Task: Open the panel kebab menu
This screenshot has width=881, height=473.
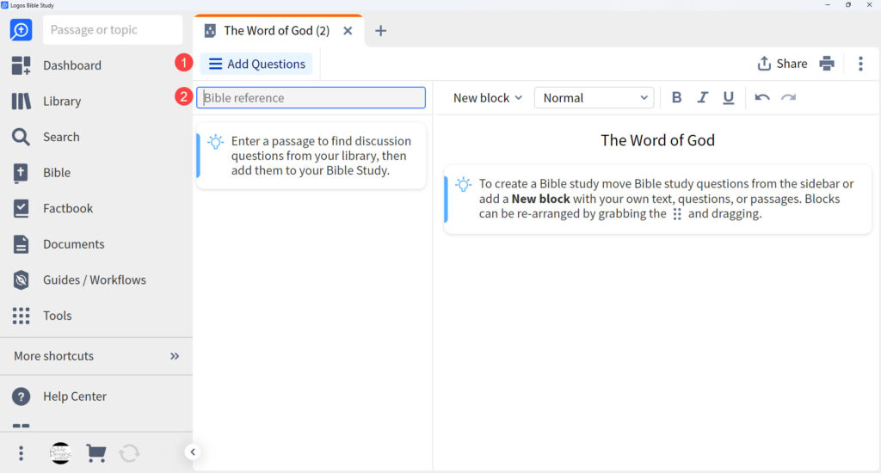Action: tap(860, 64)
